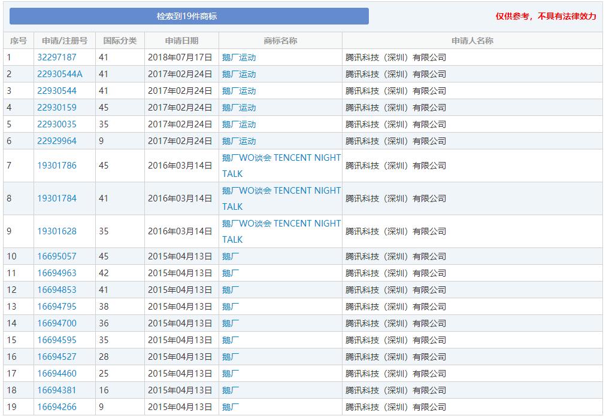The height and width of the screenshot is (419, 606).
Task: Click application number 22930544A
Action: [60, 74]
